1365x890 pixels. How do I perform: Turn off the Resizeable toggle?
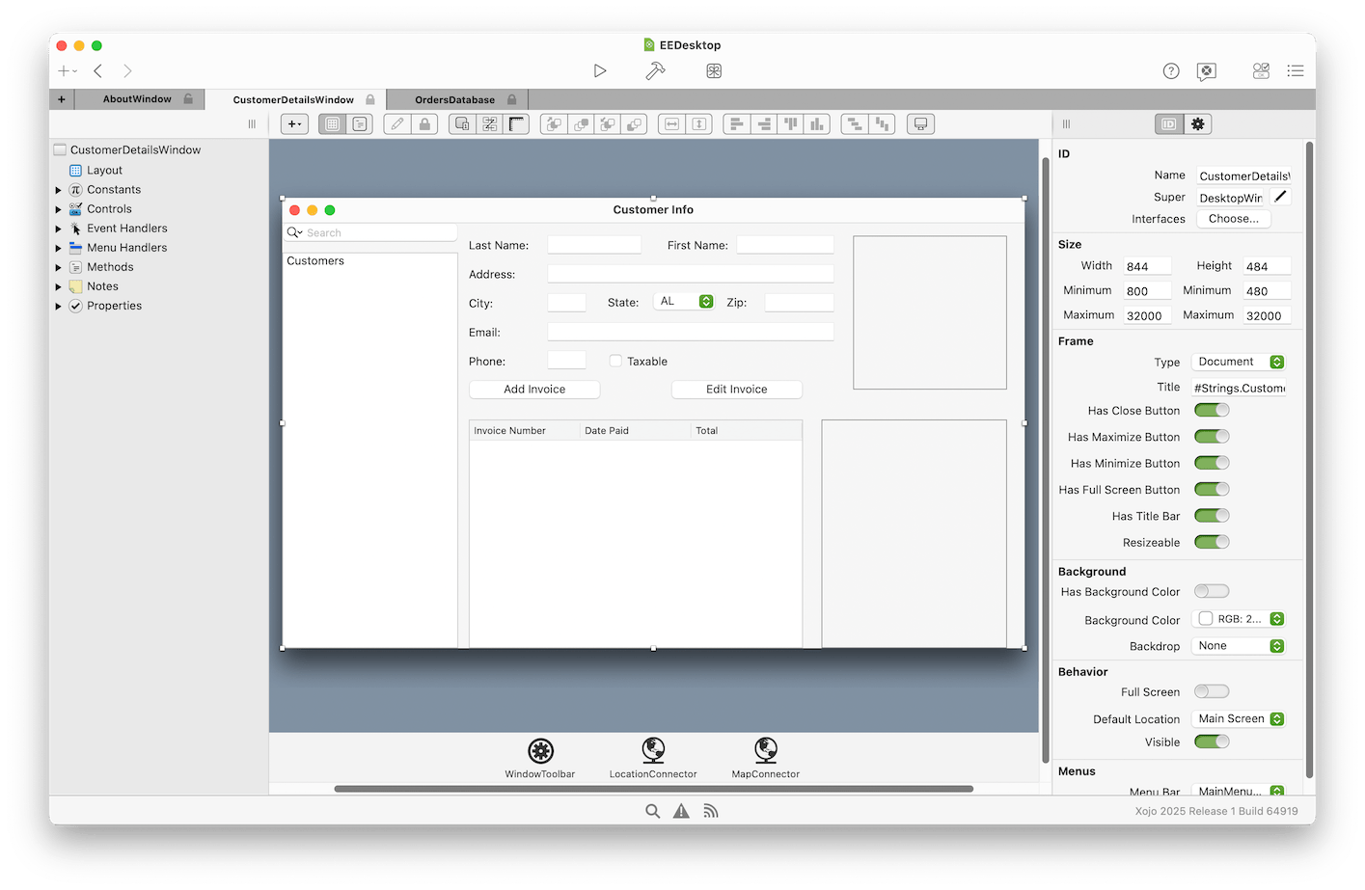click(1212, 542)
